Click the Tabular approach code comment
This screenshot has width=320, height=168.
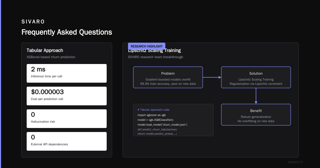tap(153, 110)
